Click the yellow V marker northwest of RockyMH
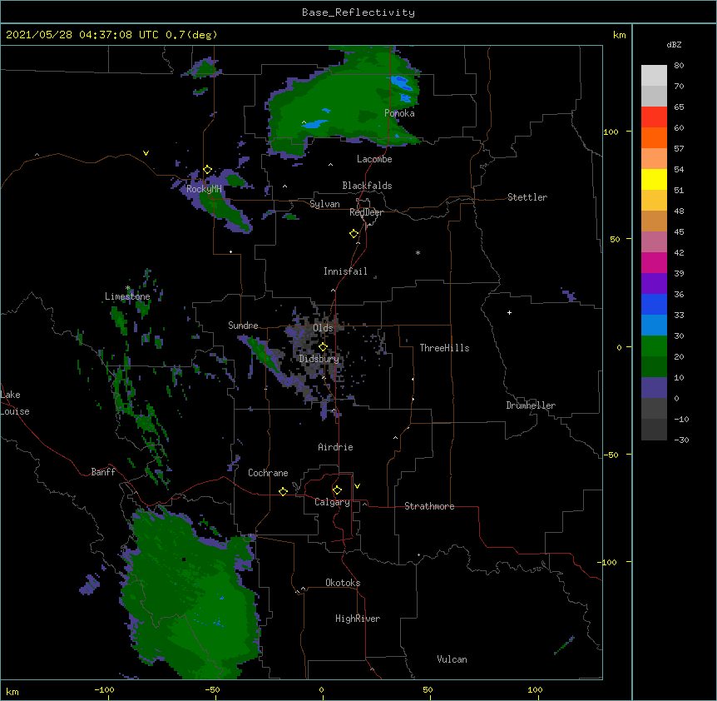This screenshot has height=701, width=717. click(x=146, y=153)
